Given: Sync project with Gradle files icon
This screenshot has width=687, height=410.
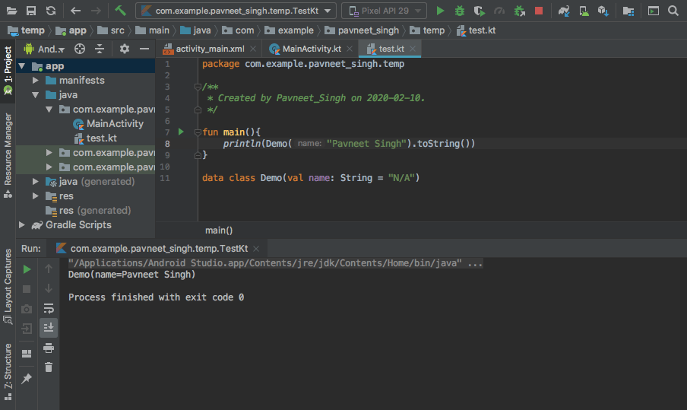Looking at the screenshot, I should [x=564, y=11].
